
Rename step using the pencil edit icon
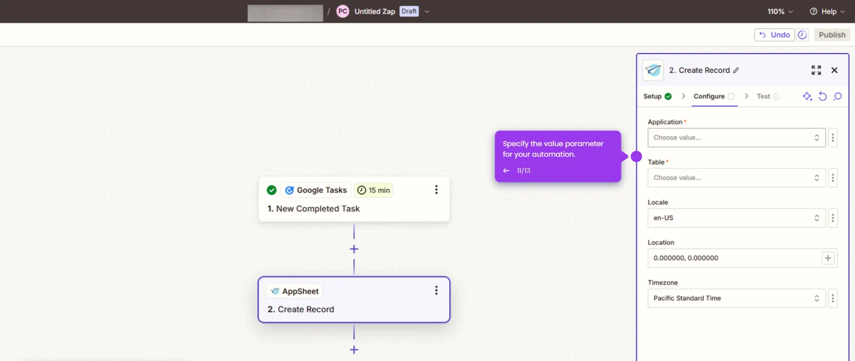pyautogui.click(x=736, y=70)
